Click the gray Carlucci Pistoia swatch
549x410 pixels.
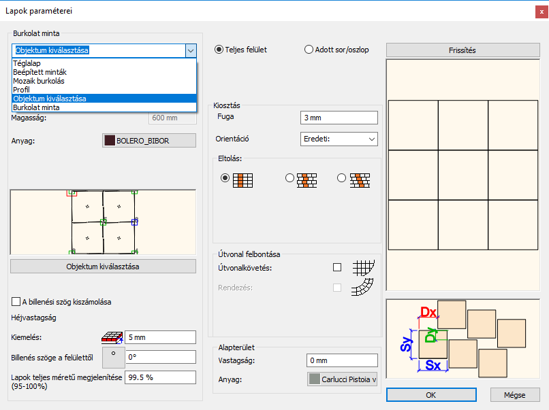coord(315,379)
